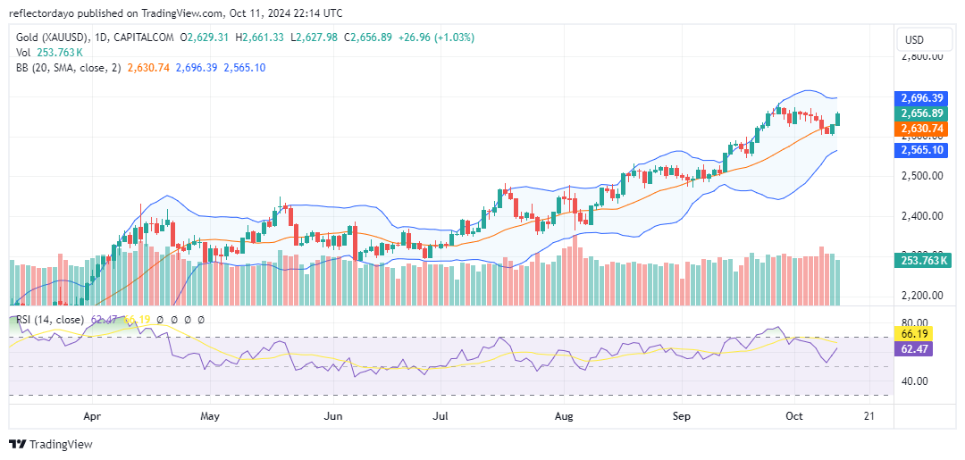Click the latest green candlestick
965x460 pixels.
(x=837, y=119)
